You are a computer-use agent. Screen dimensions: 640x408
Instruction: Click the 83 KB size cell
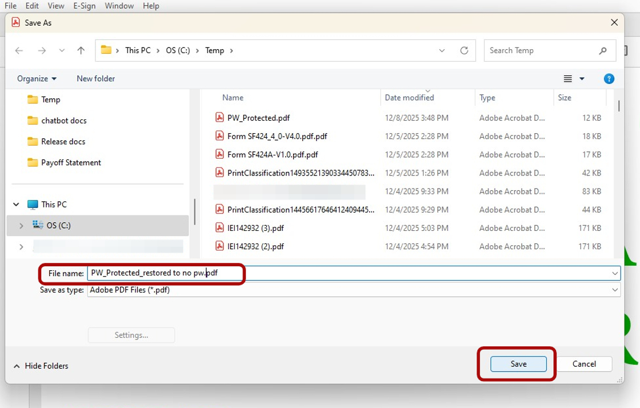coord(591,191)
